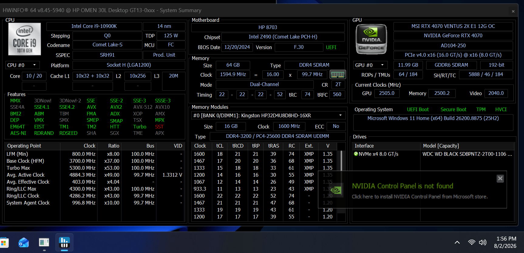Click the Intel Core i9 logo
Viewport: 524px width, 253px height.
coord(25,39)
